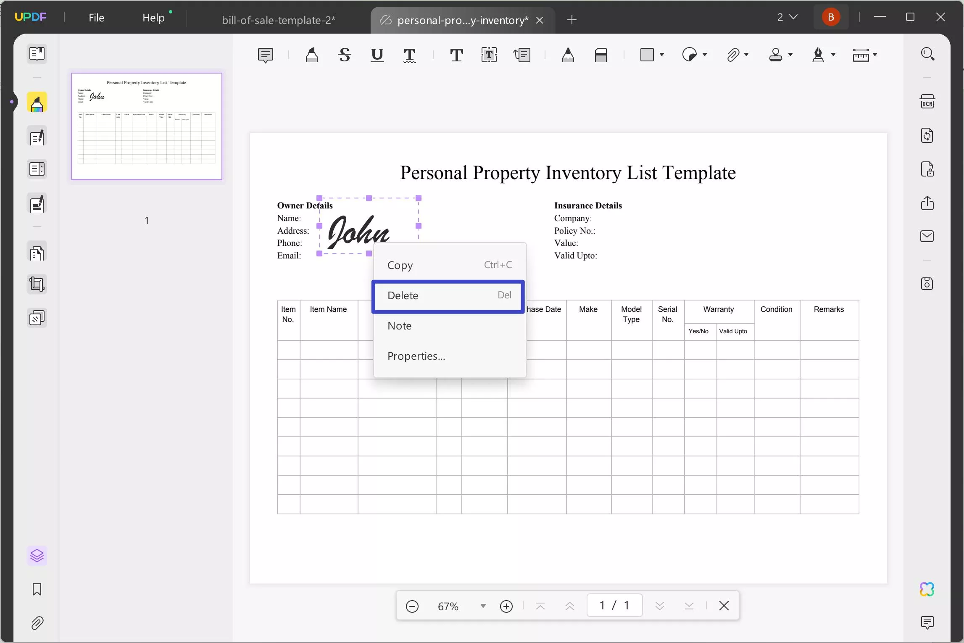This screenshot has width=964, height=643.
Task: Open the Layers panel icon
Action: [37, 556]
